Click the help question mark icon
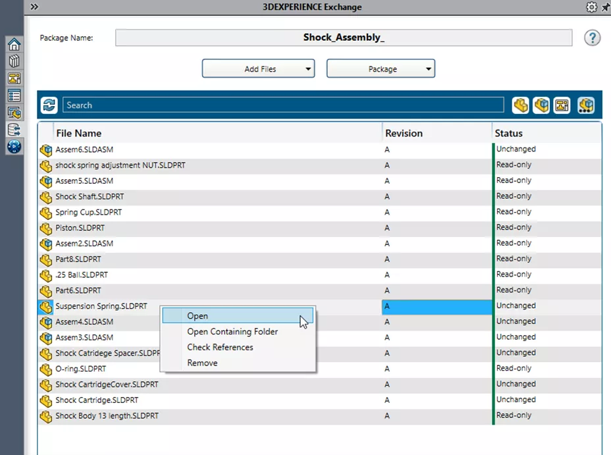The height and width of the screenshot is (455, 611). (592, 38)
